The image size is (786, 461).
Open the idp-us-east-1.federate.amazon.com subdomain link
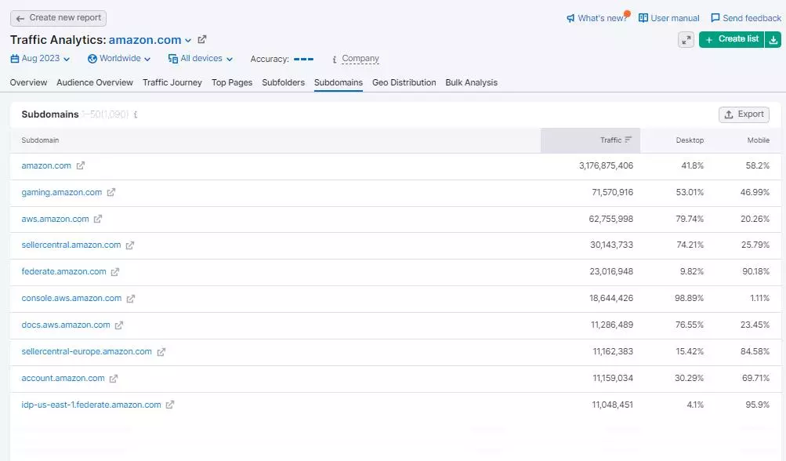(x=91, y=405)
